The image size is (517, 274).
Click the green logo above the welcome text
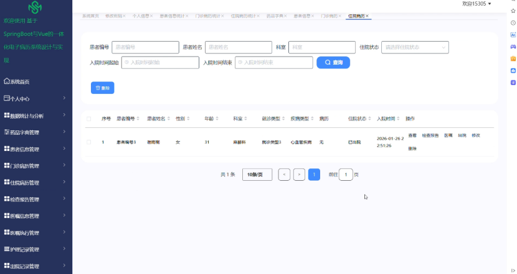tap(35, 7)
